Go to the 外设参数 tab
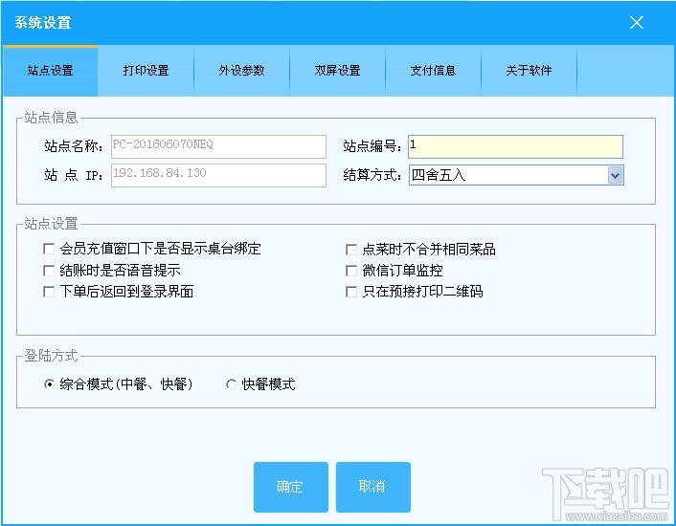 pyautogui.click(x=241, y=71)
